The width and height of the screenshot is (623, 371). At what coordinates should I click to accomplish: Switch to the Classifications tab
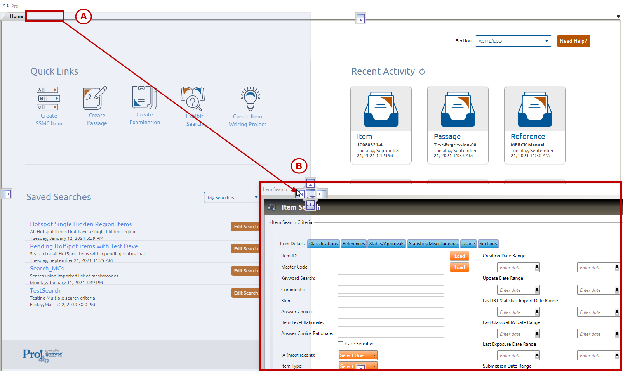point(323,244)
